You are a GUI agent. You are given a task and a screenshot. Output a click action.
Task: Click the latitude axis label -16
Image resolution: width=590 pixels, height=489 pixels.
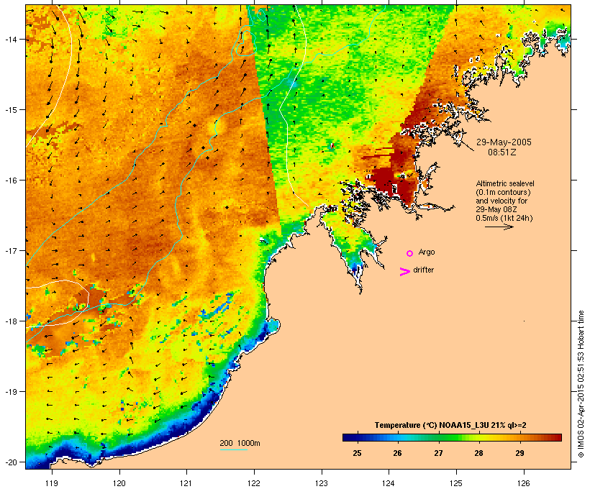point(11,180)
